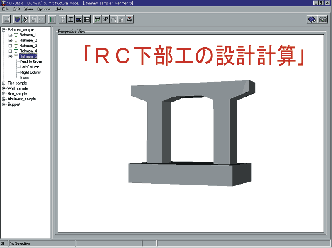Screen dimensions: 332x248
Task: Minimize the UC-win/RC window
Action: pos(315,3)
